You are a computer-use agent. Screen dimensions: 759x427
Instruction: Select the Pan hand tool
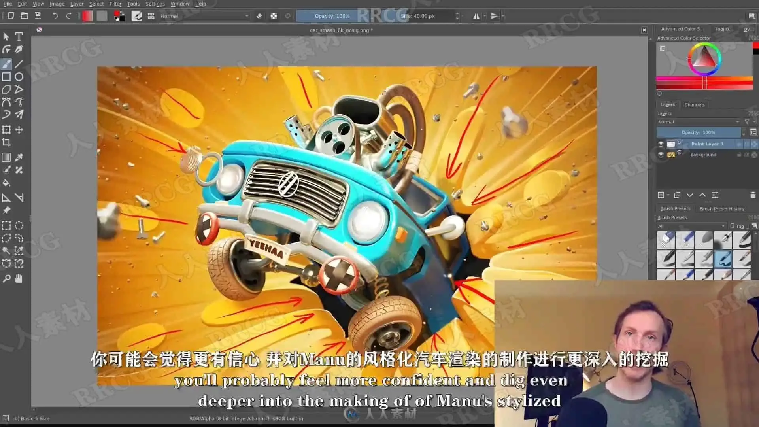click(19, 279)
